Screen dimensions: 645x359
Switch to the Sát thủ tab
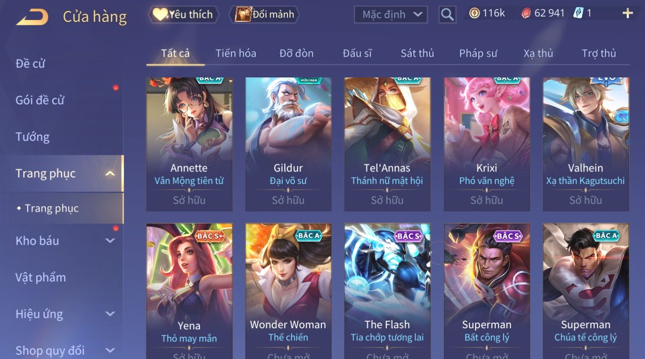(x=417, y=53)
